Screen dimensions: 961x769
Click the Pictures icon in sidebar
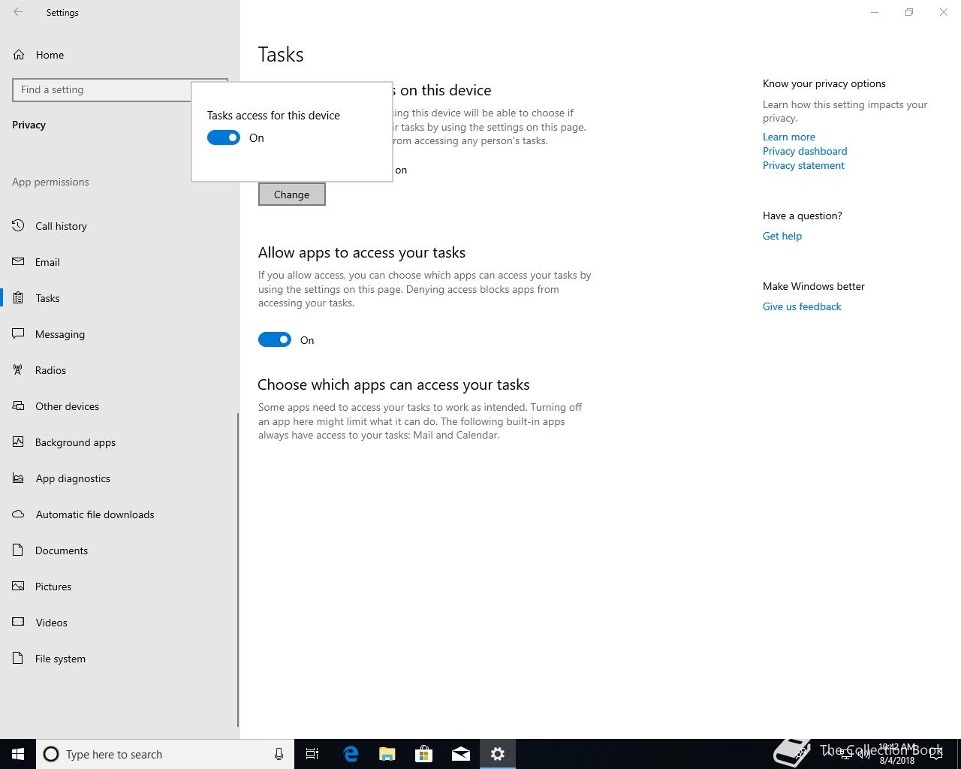19,586
